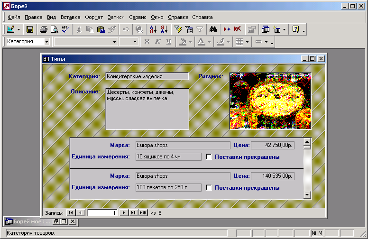Open the Вставка menu
Viewport: 368px width, 239px height.
(x=70, y=17)
